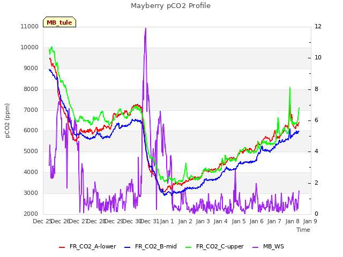Click the 6000 y-axis tick label
343x257 pixels.
click(x=31, y=131)
